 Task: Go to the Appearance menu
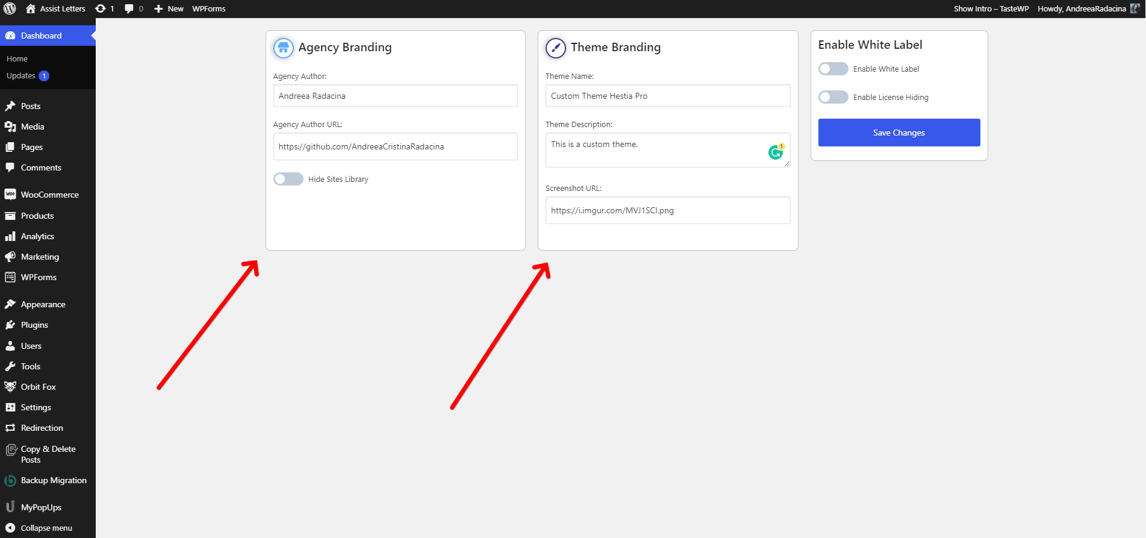point(43,304)
